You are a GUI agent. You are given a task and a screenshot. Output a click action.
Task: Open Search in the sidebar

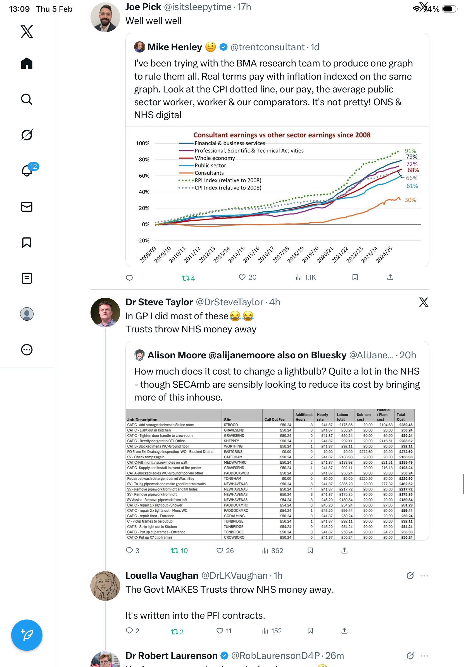click(x=27, y=99)
